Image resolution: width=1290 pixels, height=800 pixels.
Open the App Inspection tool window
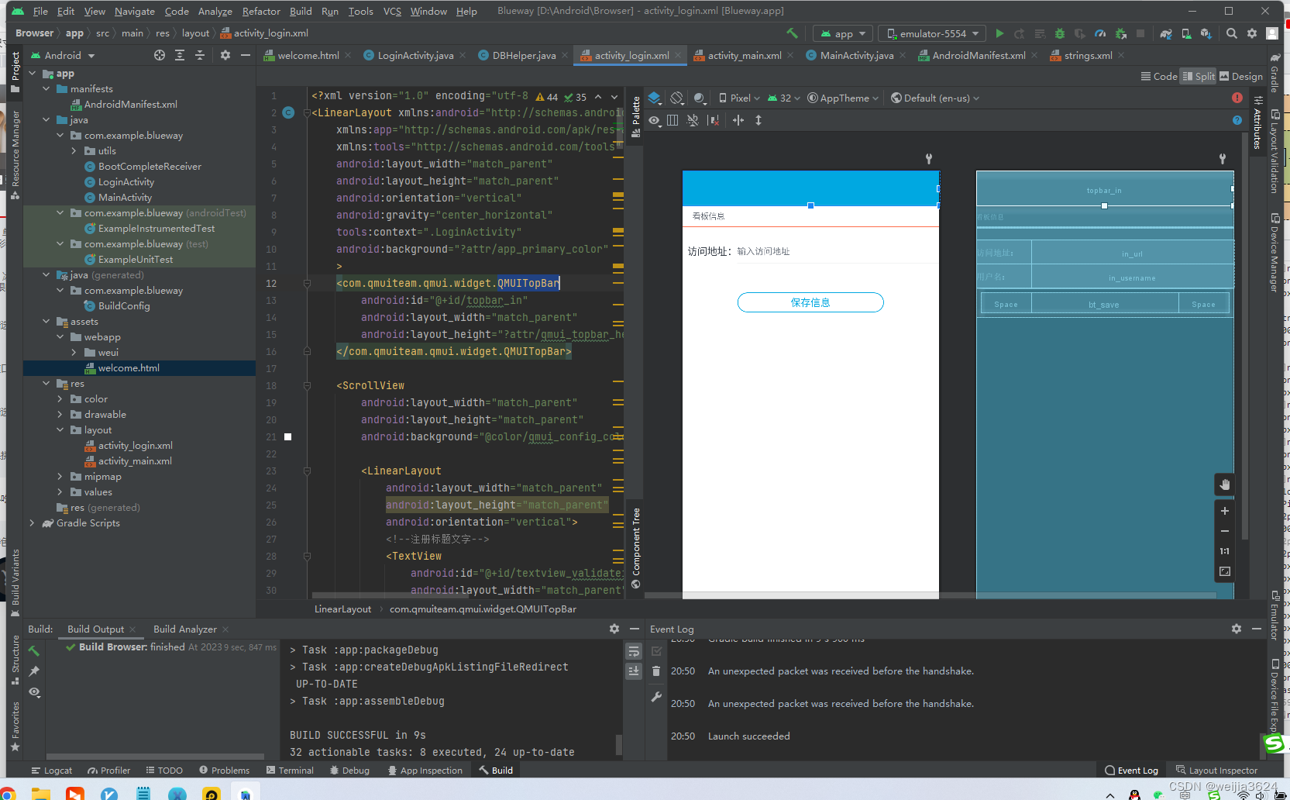(x=425, y=770)
